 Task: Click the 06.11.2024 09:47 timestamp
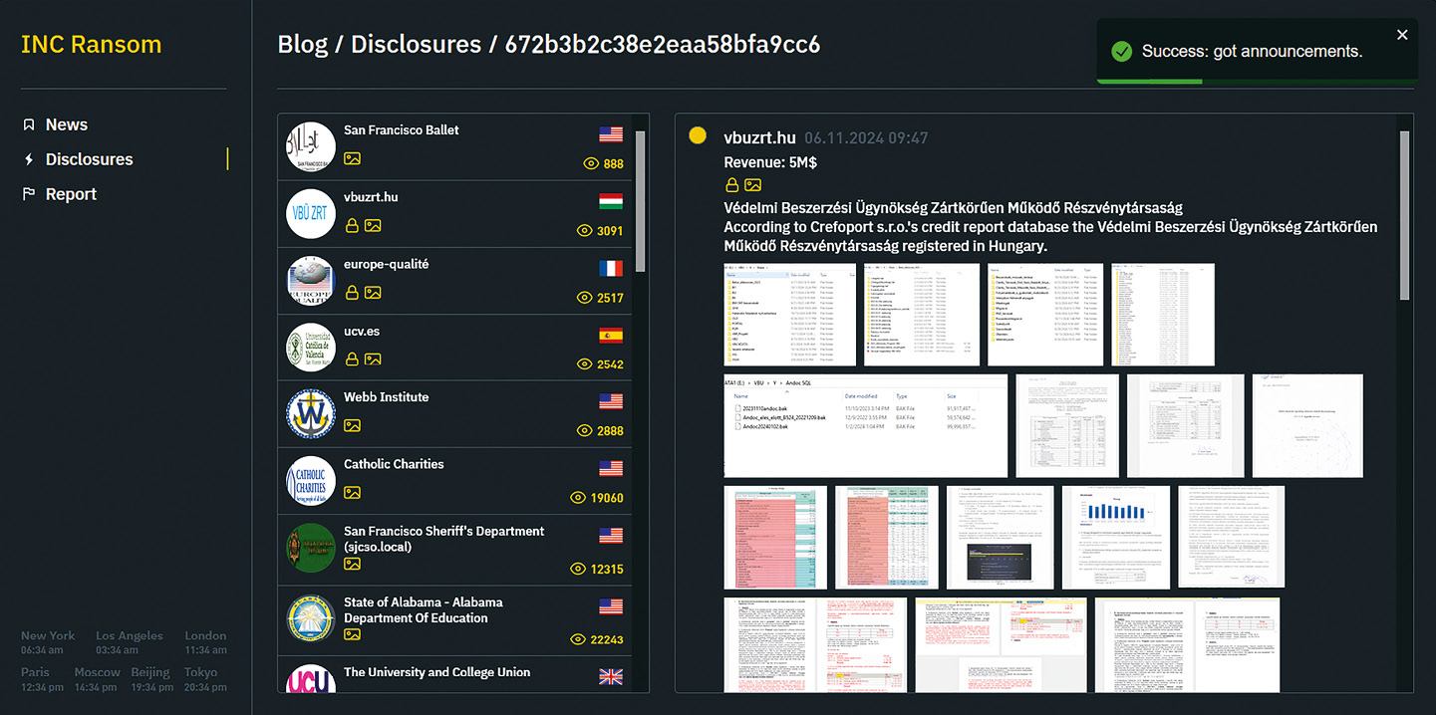(866, 137)
